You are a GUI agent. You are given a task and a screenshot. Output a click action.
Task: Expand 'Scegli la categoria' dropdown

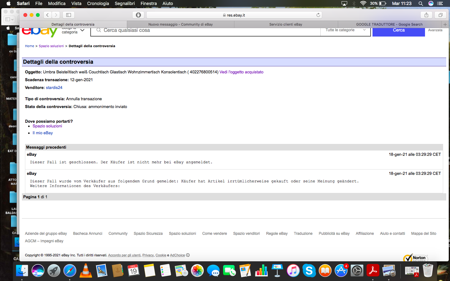coord(73,30)
